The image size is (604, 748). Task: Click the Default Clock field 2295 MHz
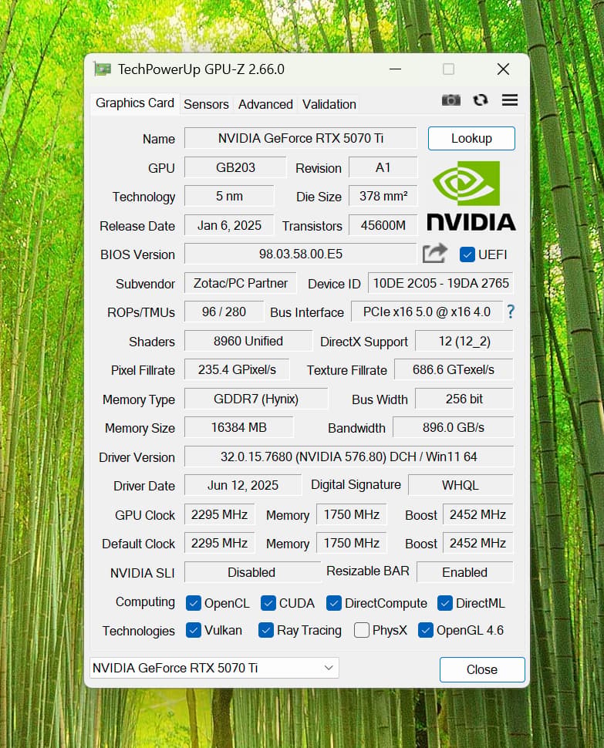(220, 544)
